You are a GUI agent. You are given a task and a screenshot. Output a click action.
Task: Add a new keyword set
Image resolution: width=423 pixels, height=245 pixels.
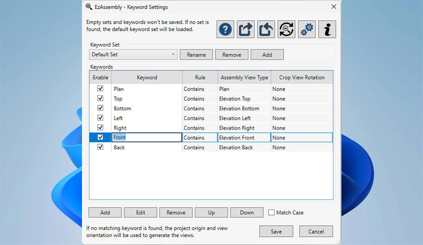pos(267,55)
